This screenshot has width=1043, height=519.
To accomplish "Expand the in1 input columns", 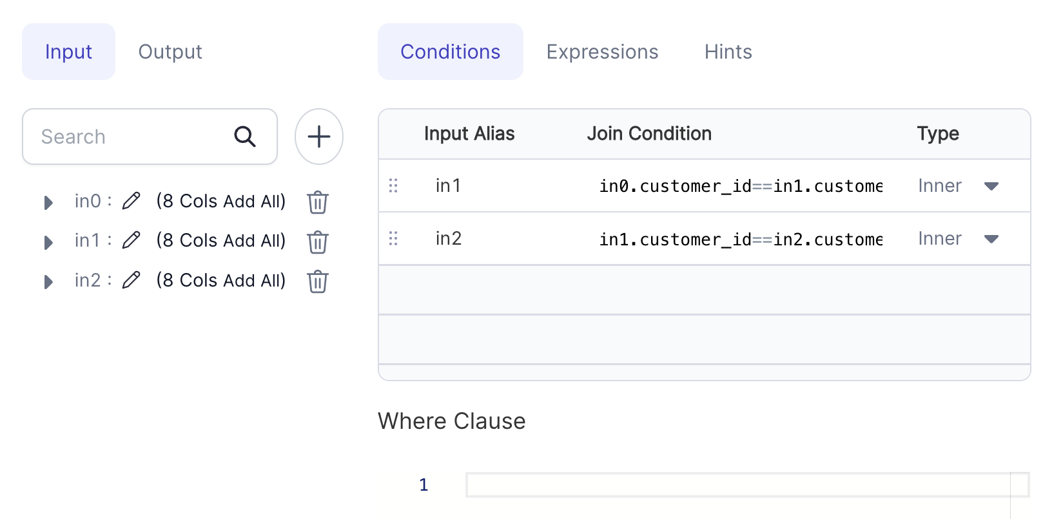I will point(48,242).
